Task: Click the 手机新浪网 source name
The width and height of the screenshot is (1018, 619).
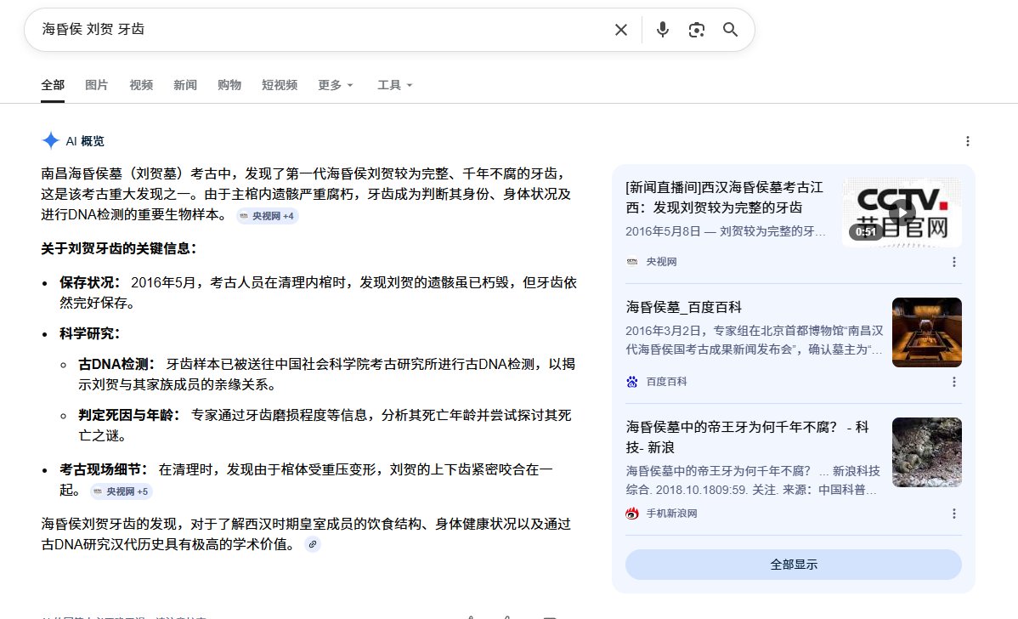Action: click(671, 514)
